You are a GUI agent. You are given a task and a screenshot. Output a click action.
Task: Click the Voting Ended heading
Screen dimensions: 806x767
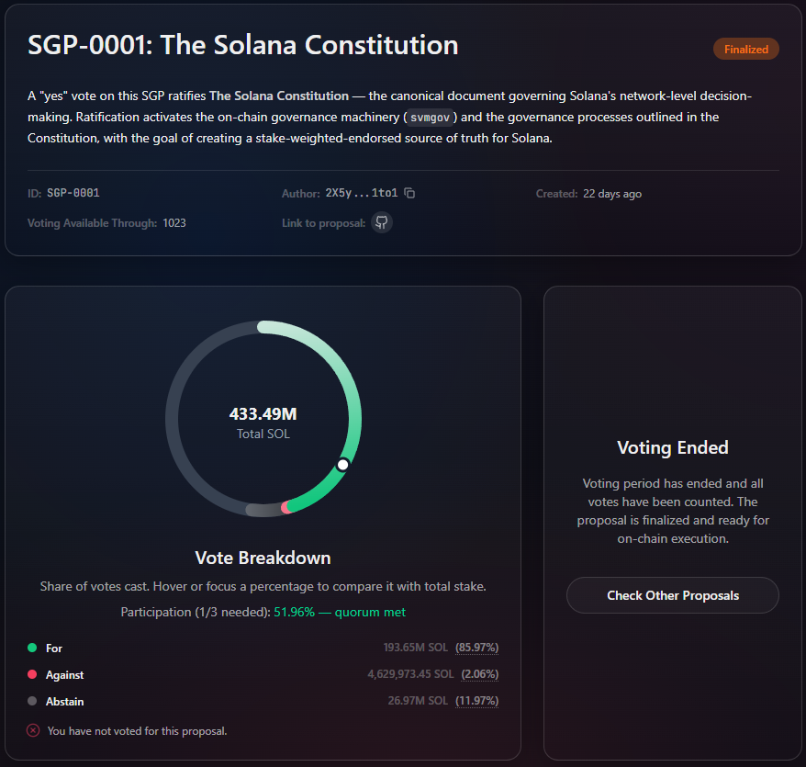672,447
